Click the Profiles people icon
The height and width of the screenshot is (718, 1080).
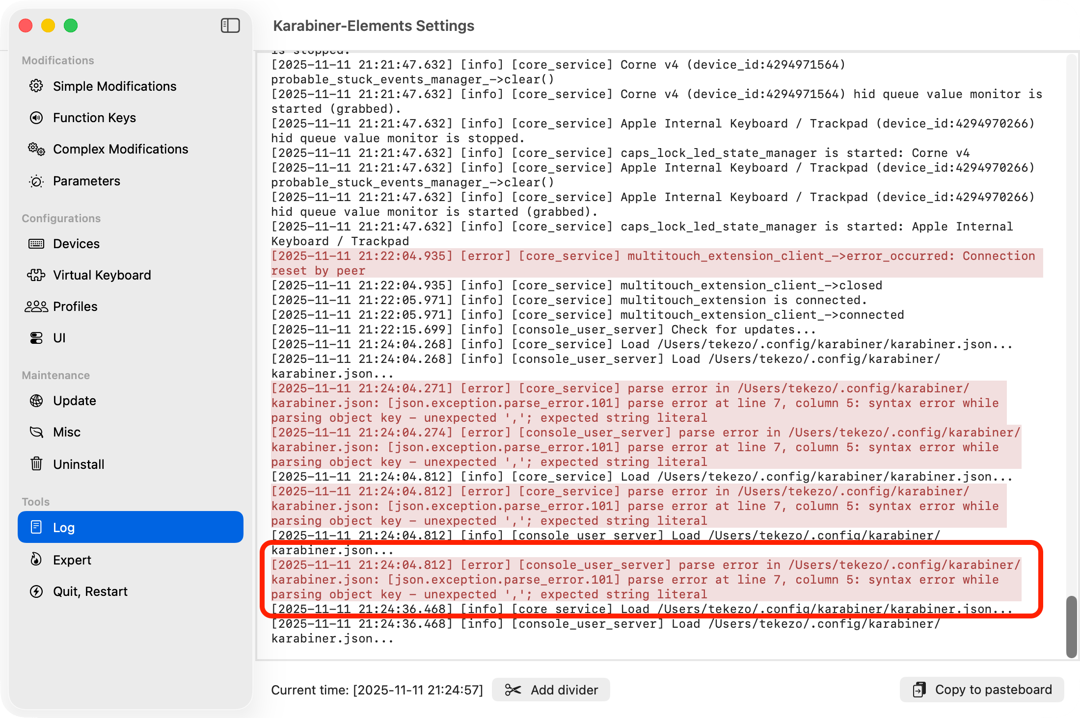pos(36,307)
